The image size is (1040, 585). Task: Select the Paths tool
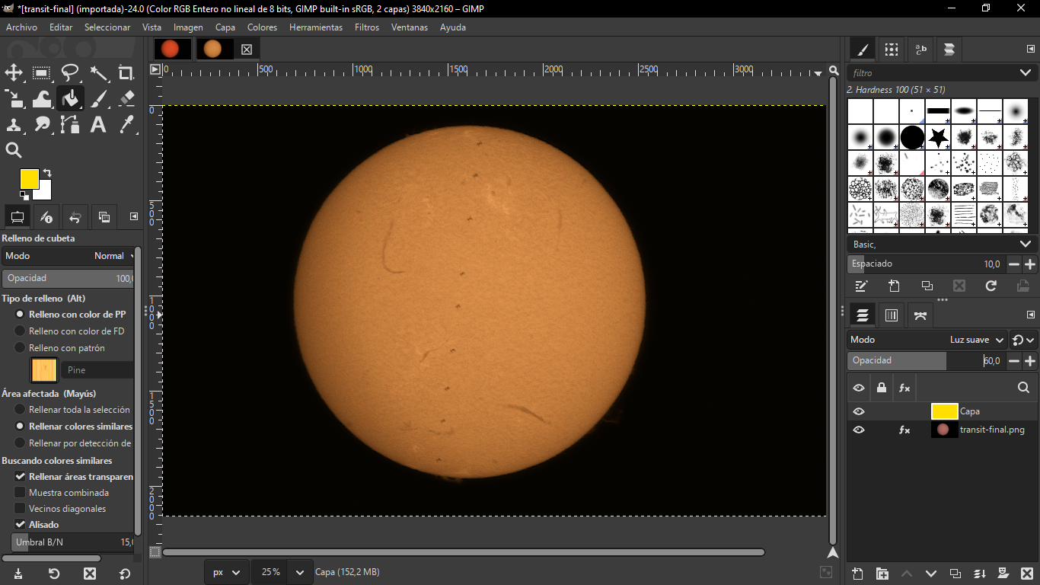point(70,124)
